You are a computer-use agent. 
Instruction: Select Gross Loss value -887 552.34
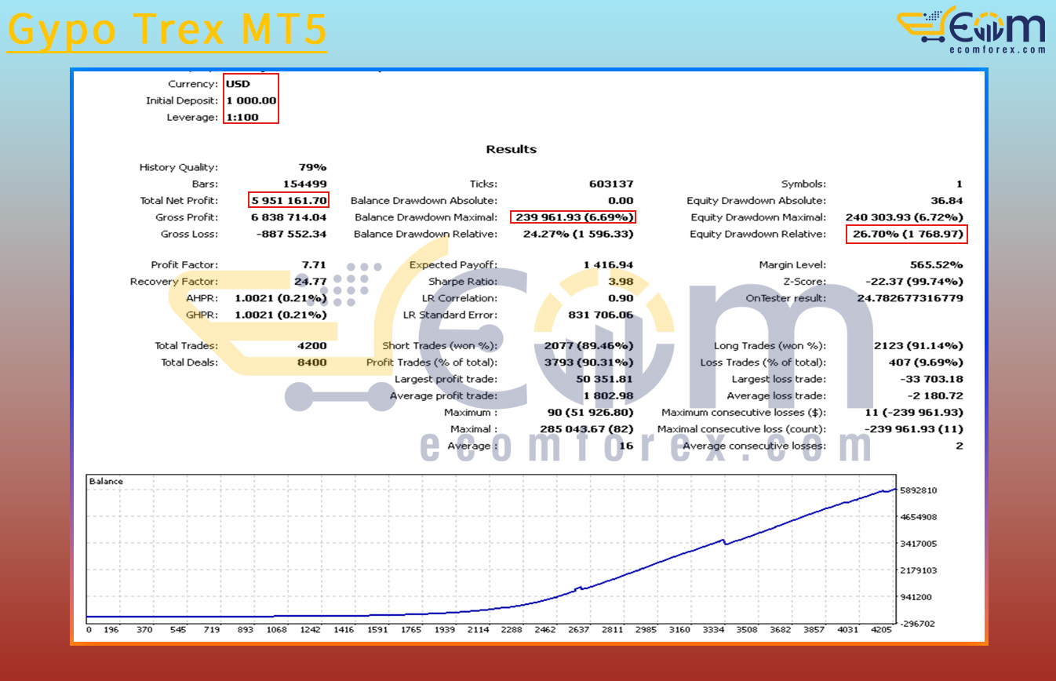291,234
